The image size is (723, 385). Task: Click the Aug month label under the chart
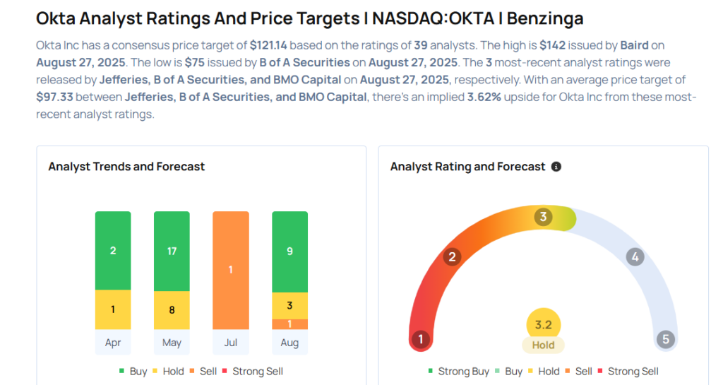point(289,343)
